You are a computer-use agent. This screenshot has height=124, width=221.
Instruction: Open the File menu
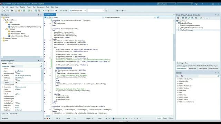tap(3, 7)
